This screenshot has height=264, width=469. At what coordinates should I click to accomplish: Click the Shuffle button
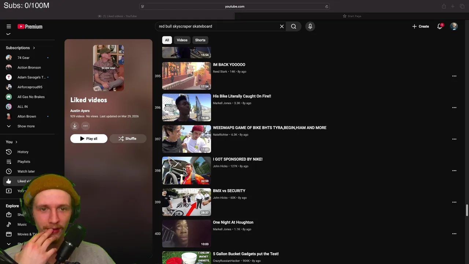pos(128,139)
